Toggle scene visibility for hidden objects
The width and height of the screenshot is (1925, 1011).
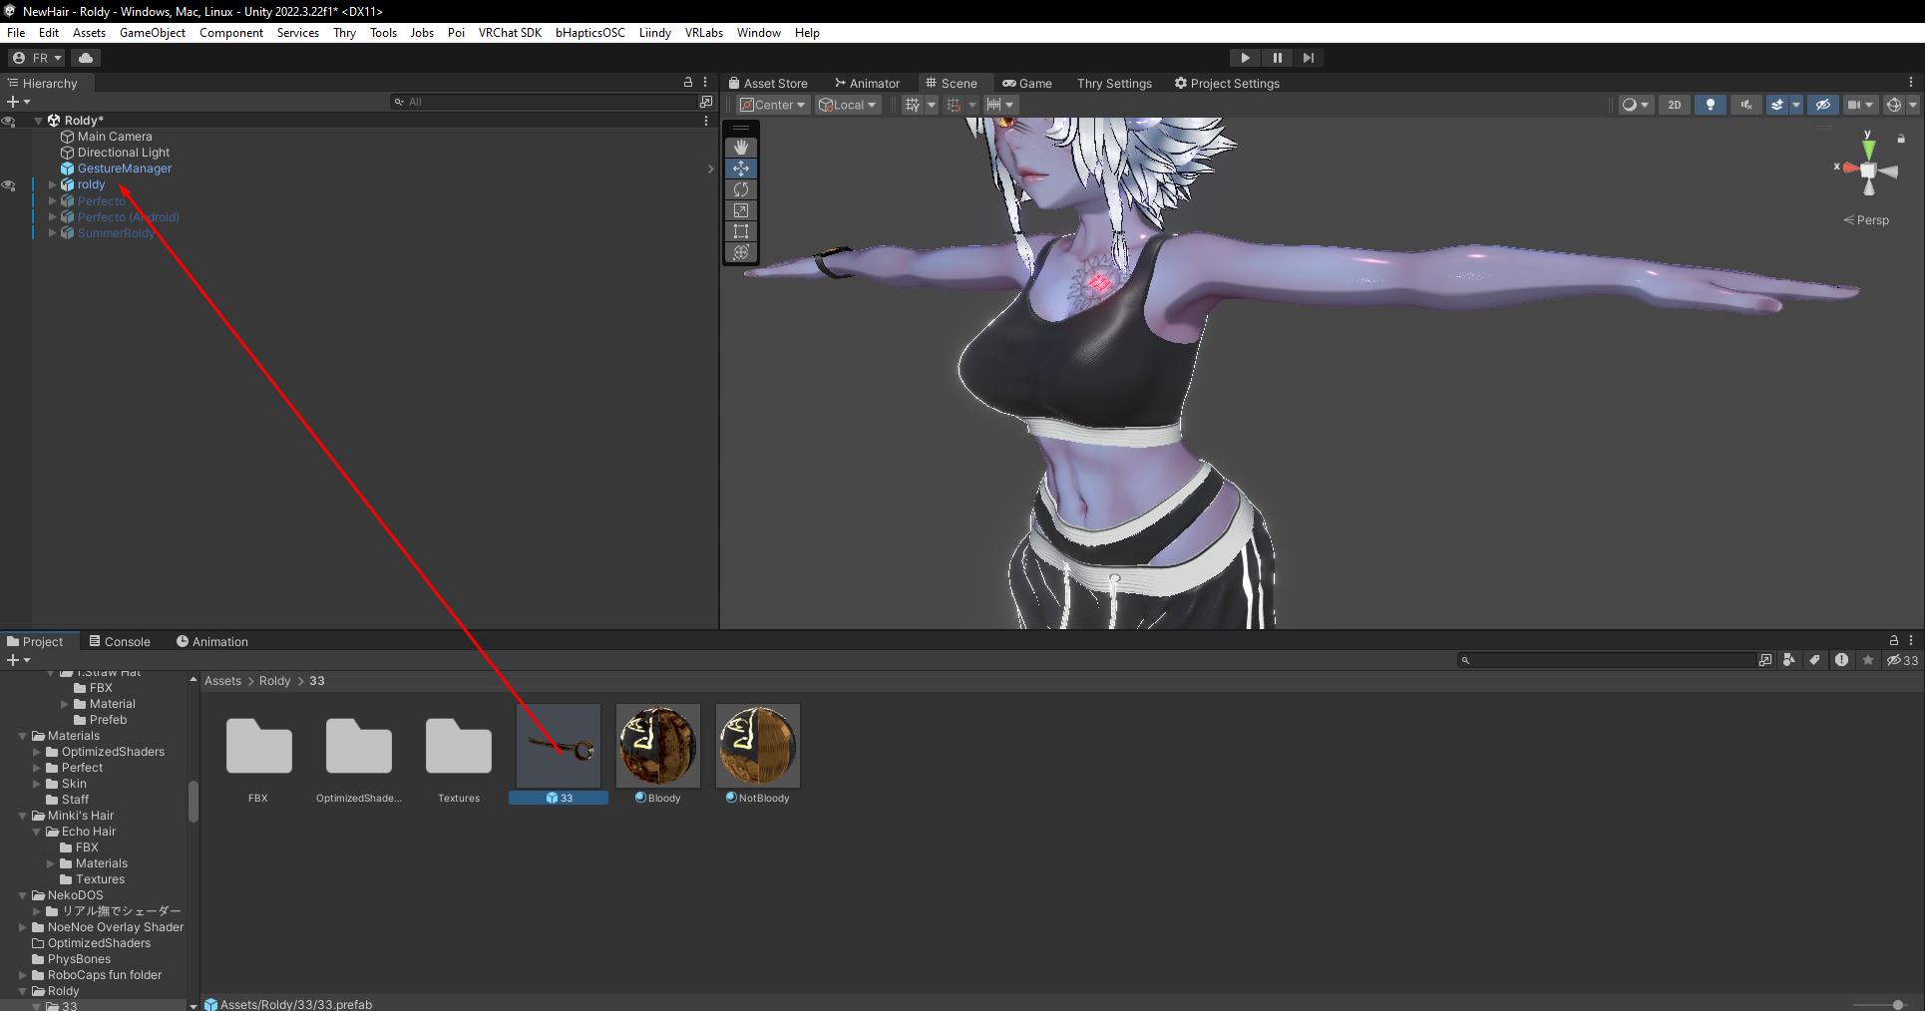(1823, 105)
